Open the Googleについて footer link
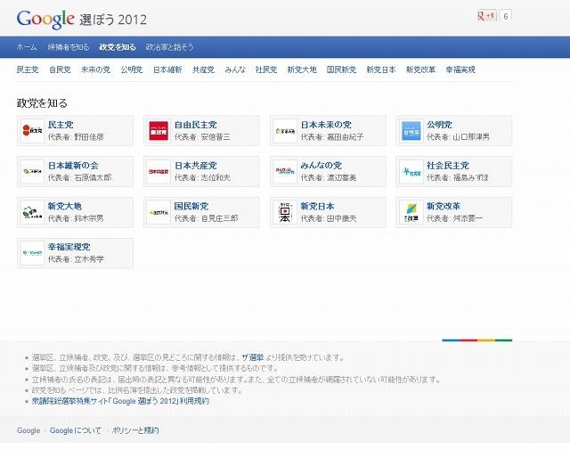The width and height of the screenshot is (570, 458). (74, 430)
